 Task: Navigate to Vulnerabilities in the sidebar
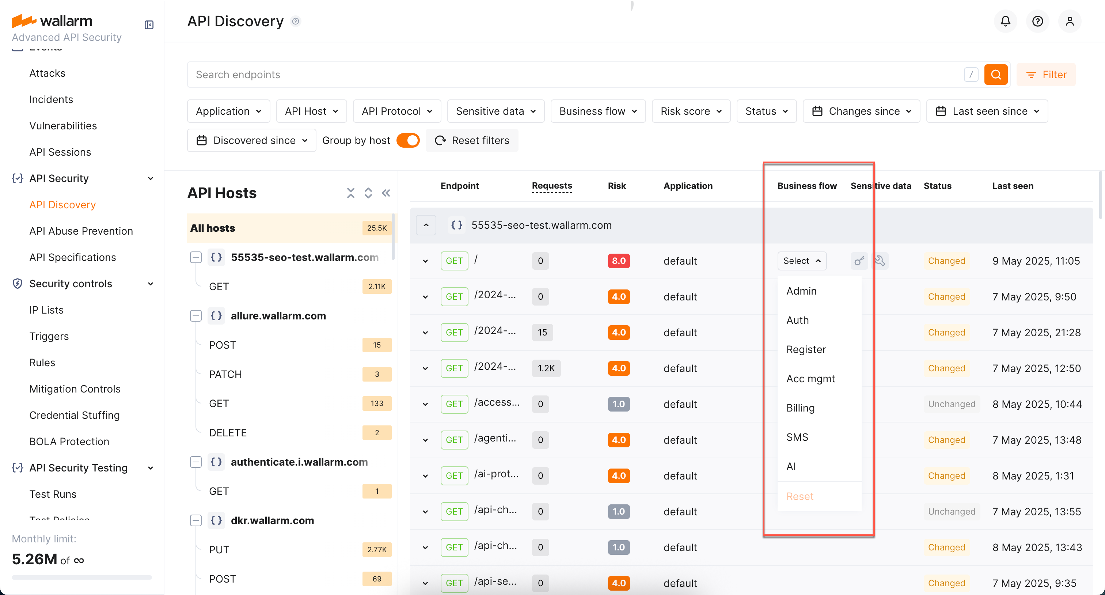point(63,126)
